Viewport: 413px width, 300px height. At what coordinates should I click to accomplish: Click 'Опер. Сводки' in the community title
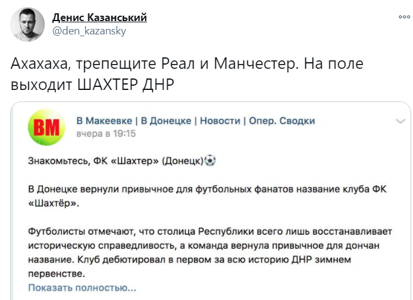[282, 121]
